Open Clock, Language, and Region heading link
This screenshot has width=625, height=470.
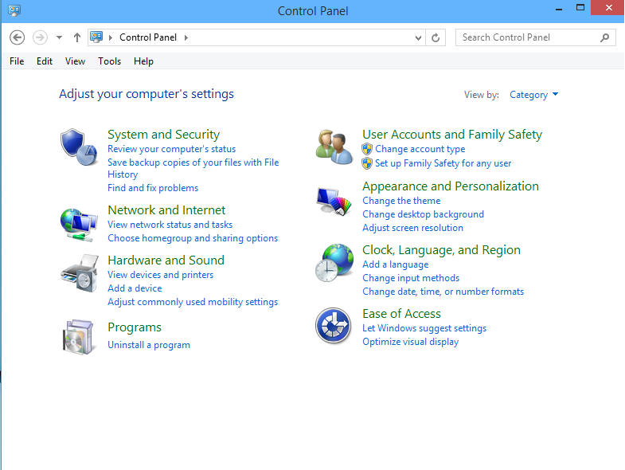pyautogui.click(x=441, y=250)
